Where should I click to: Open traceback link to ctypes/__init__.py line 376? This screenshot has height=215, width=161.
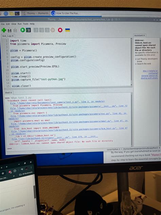coord(55,138)
